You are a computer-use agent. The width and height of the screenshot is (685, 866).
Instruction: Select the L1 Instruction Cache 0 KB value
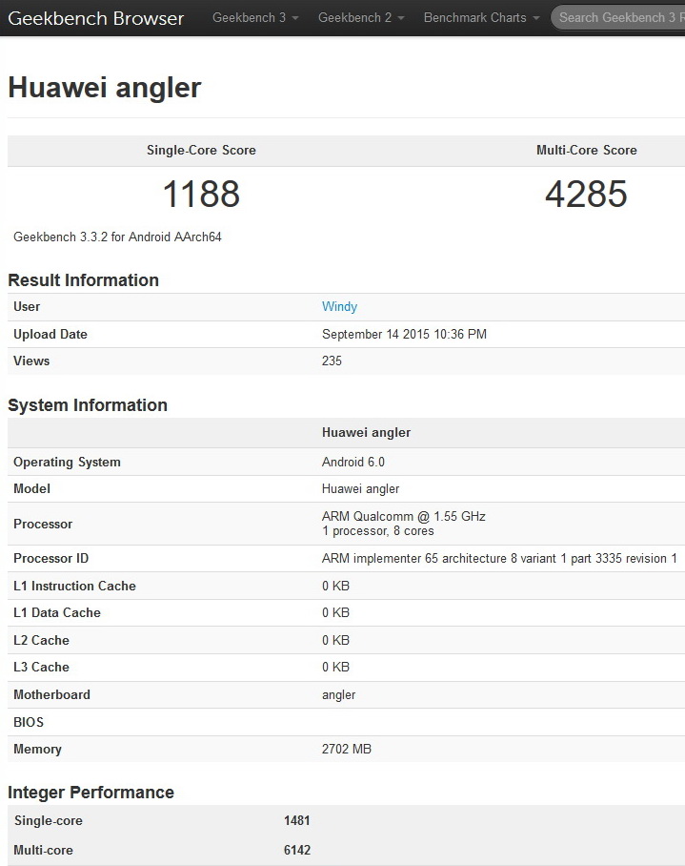(x=336, y=586)
